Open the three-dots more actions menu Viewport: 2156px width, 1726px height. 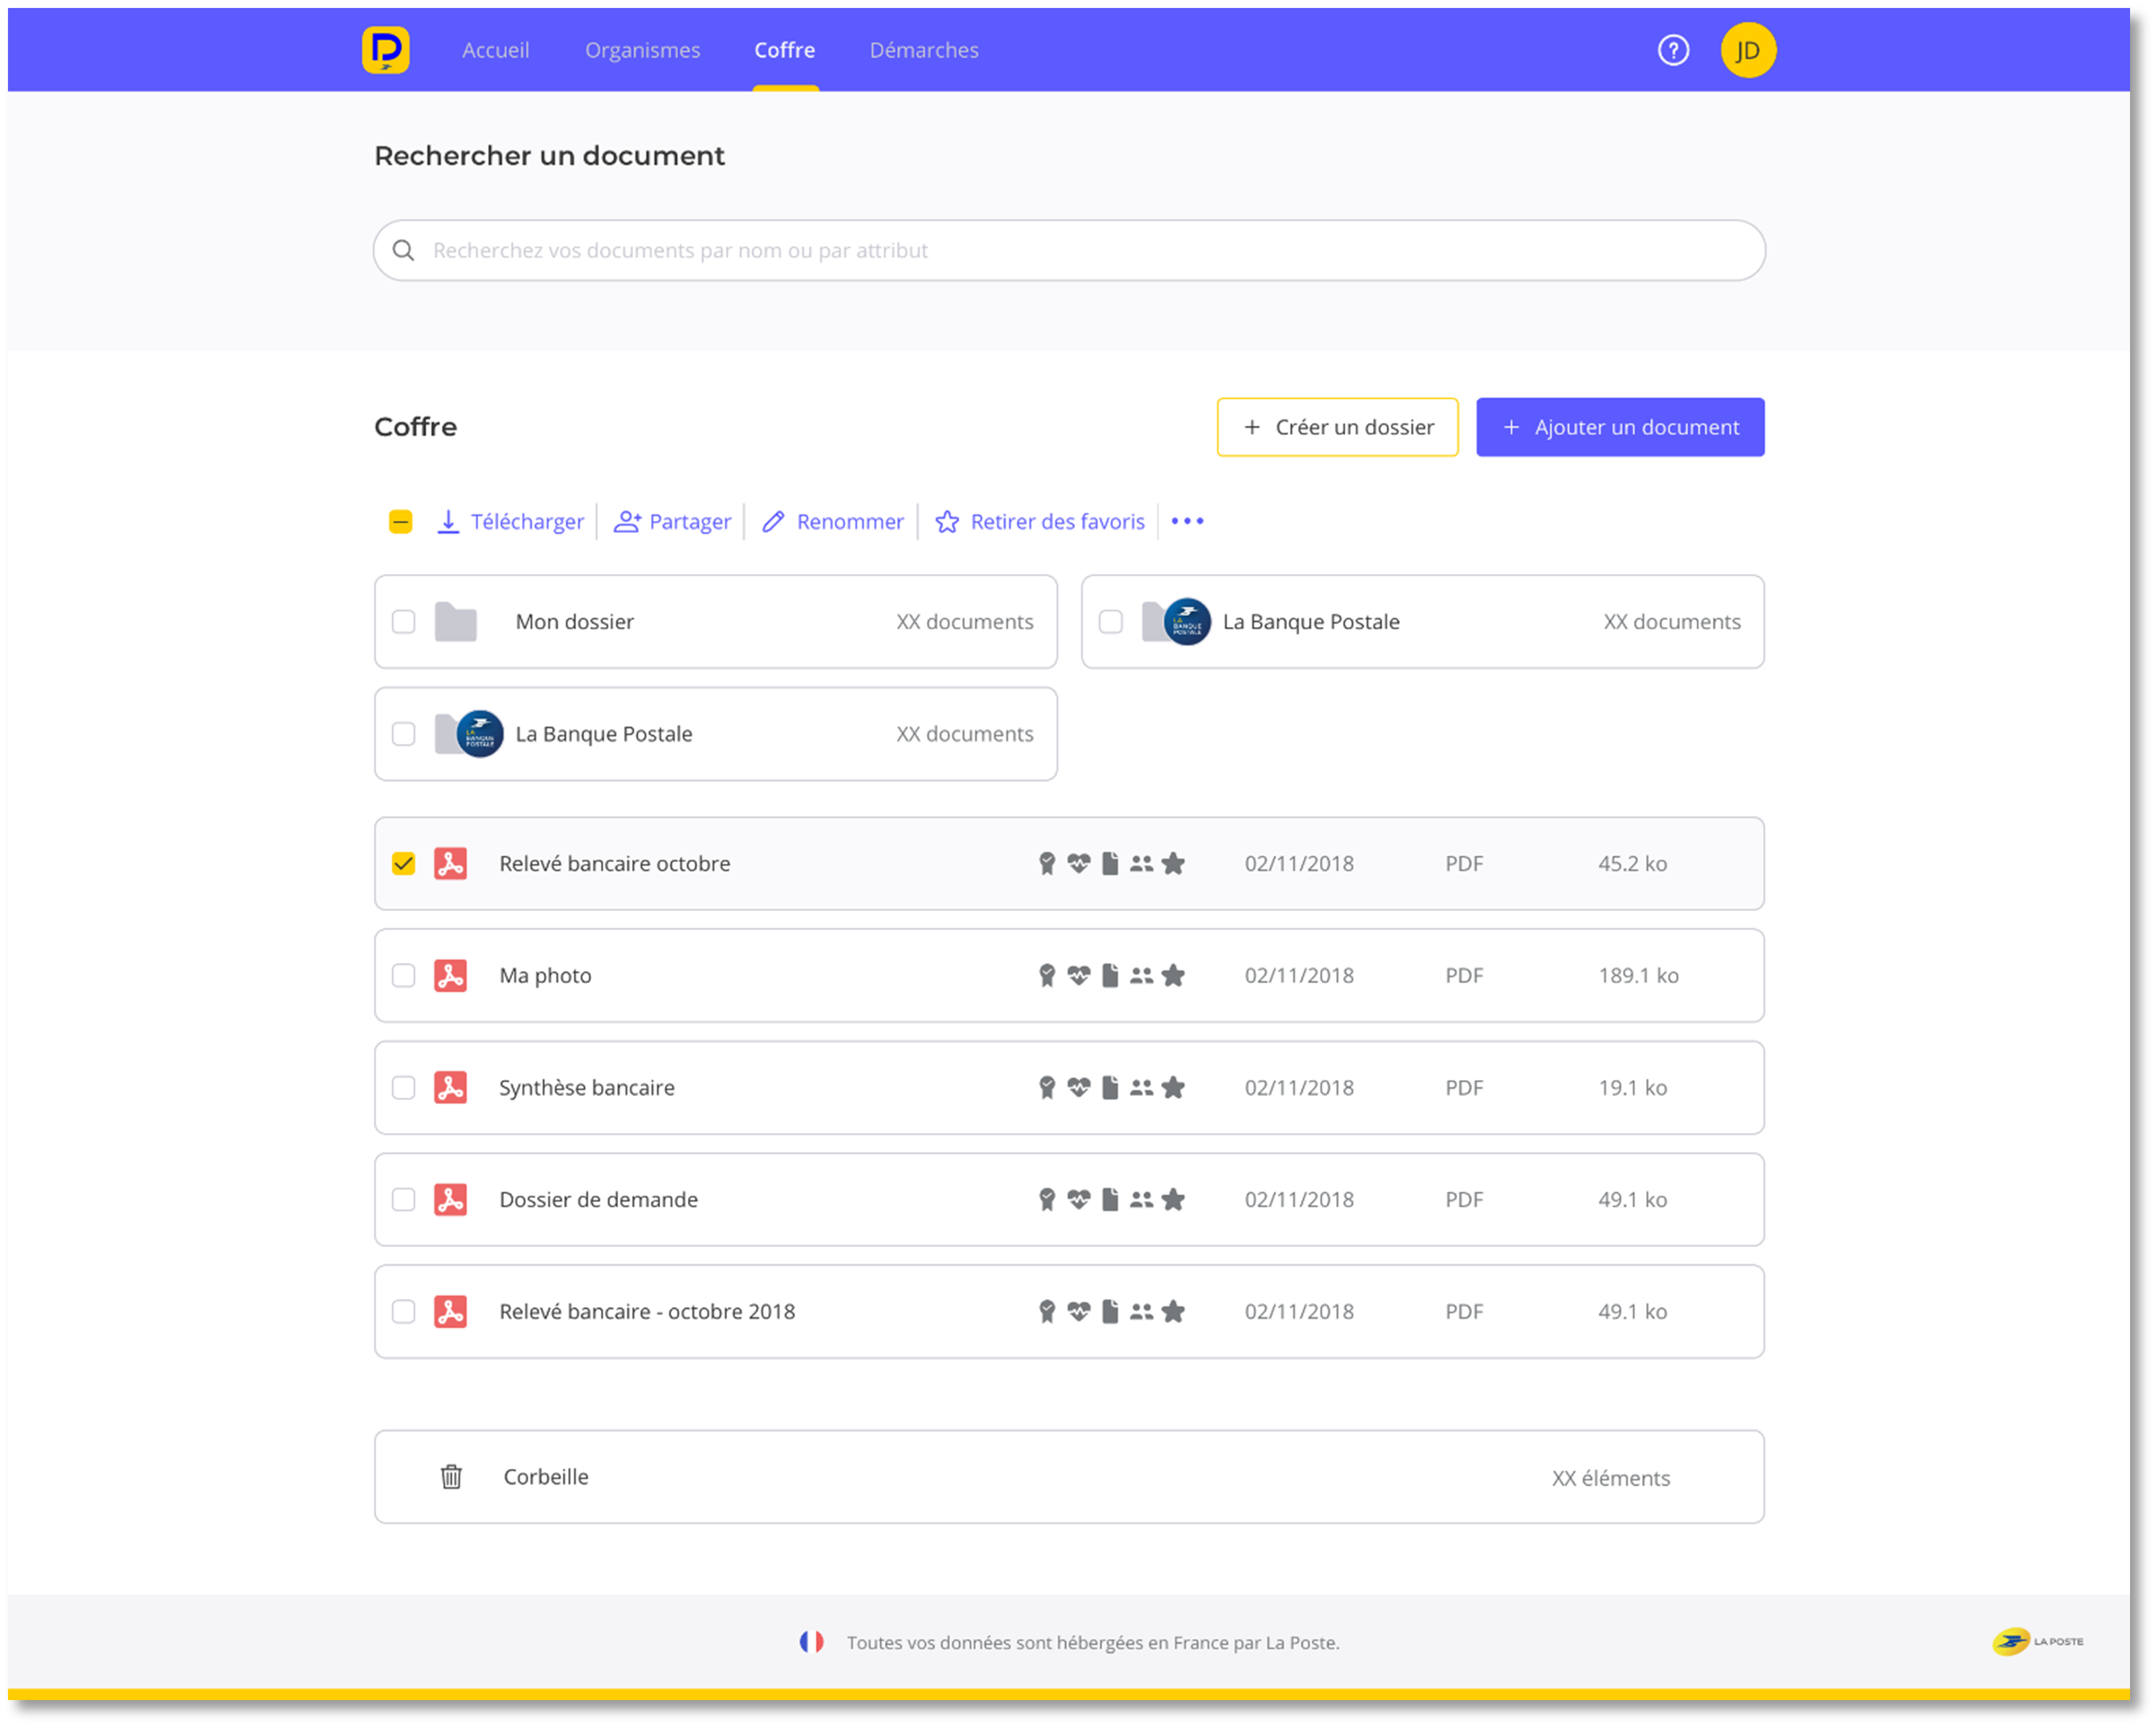[x=1187, y=521]
